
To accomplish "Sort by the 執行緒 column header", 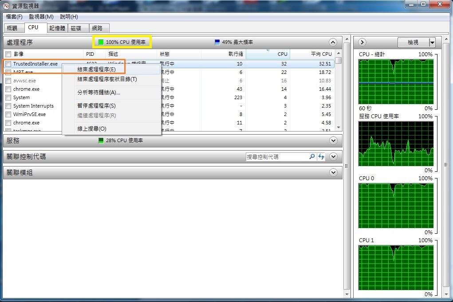I will click(223, 54).
